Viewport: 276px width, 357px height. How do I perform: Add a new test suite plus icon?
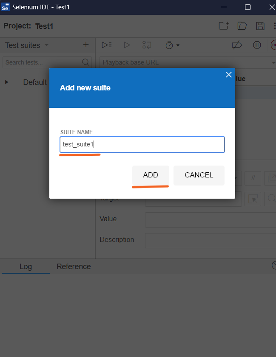pyautogui.click(x=86, y=45)
